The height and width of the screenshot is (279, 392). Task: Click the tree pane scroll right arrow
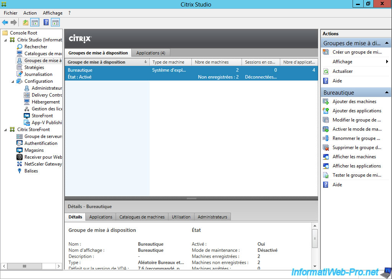pos(59,266)
